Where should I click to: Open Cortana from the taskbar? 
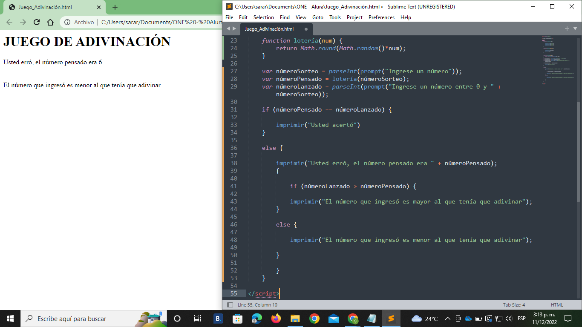pos(177,318)
